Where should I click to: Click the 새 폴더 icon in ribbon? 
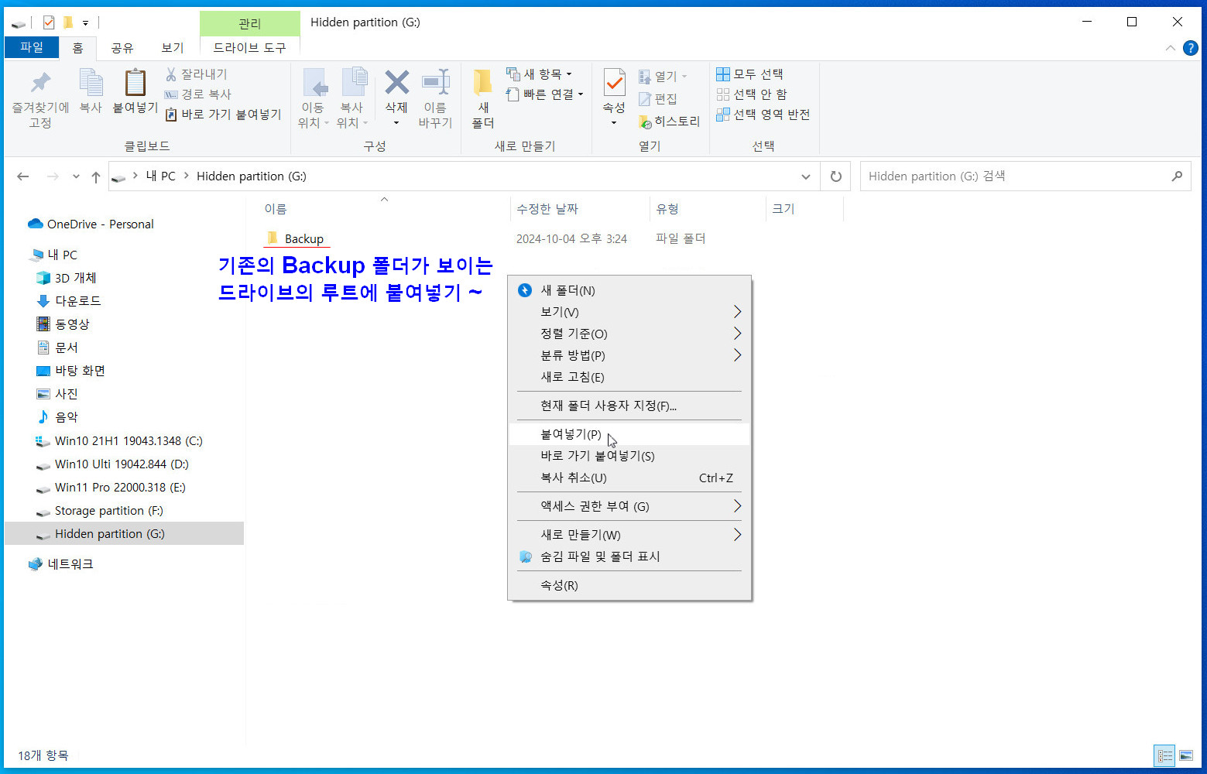click(x=483, y=82)
